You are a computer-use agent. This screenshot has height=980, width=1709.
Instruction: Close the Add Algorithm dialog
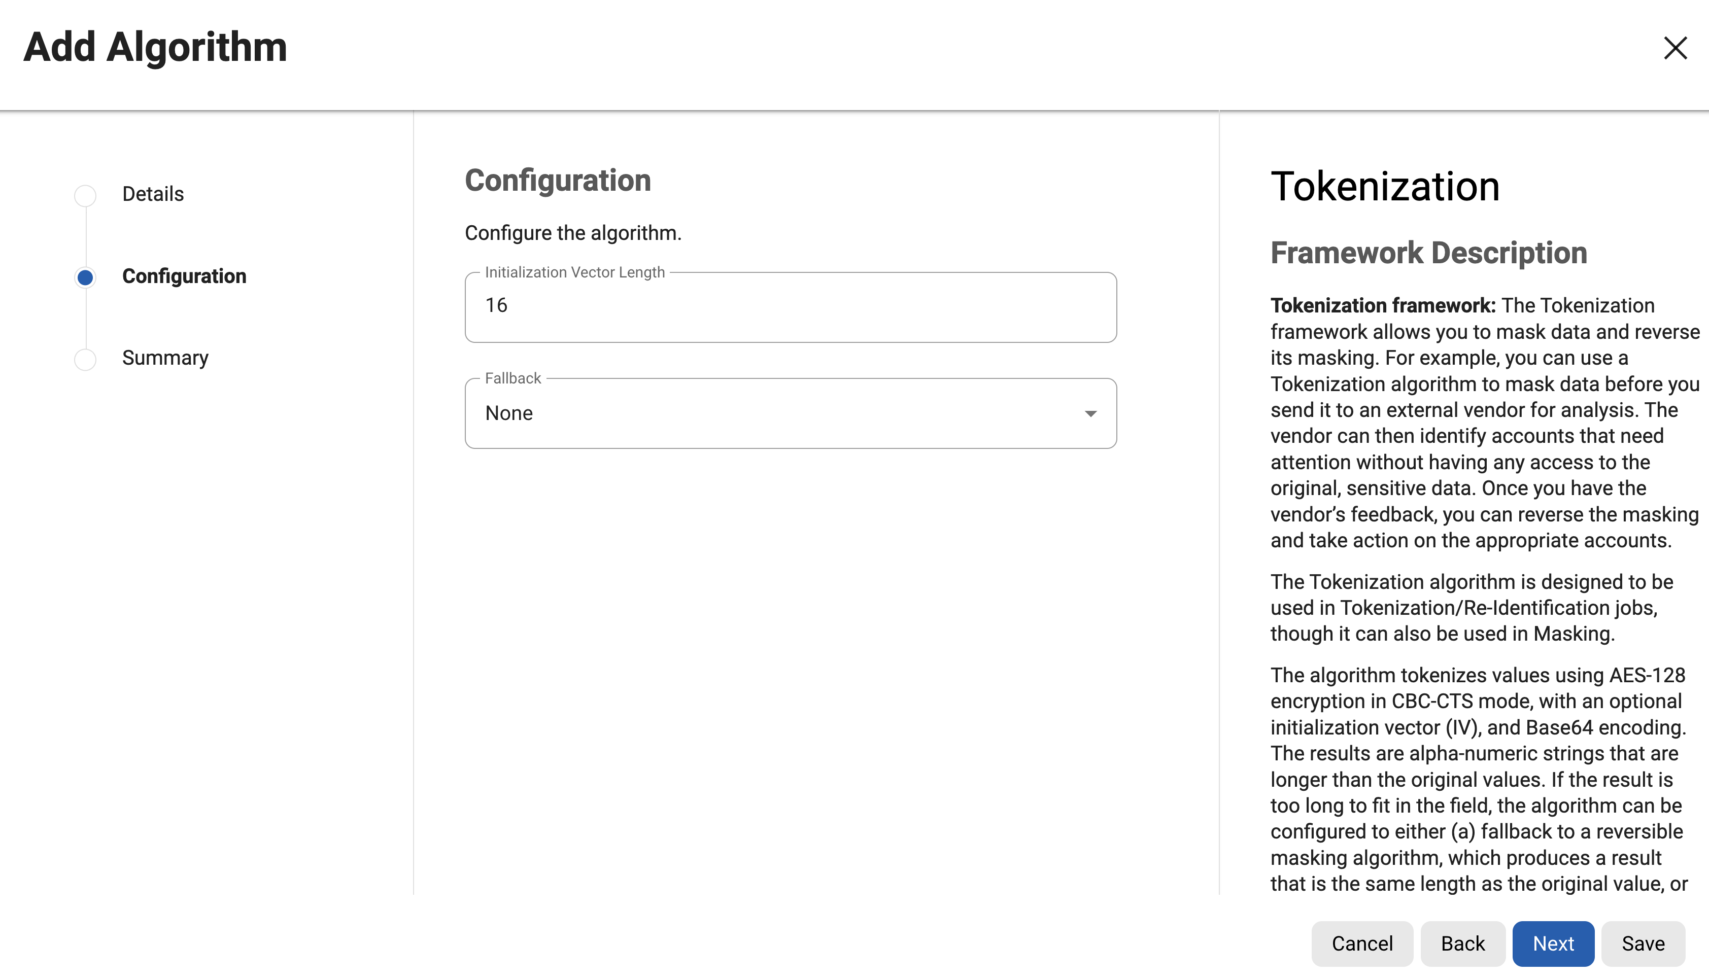1676,48
